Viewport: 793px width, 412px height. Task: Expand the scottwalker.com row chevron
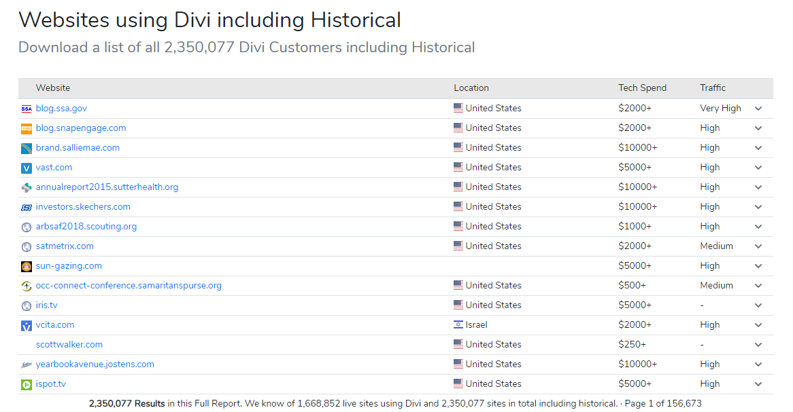[758, 345]
